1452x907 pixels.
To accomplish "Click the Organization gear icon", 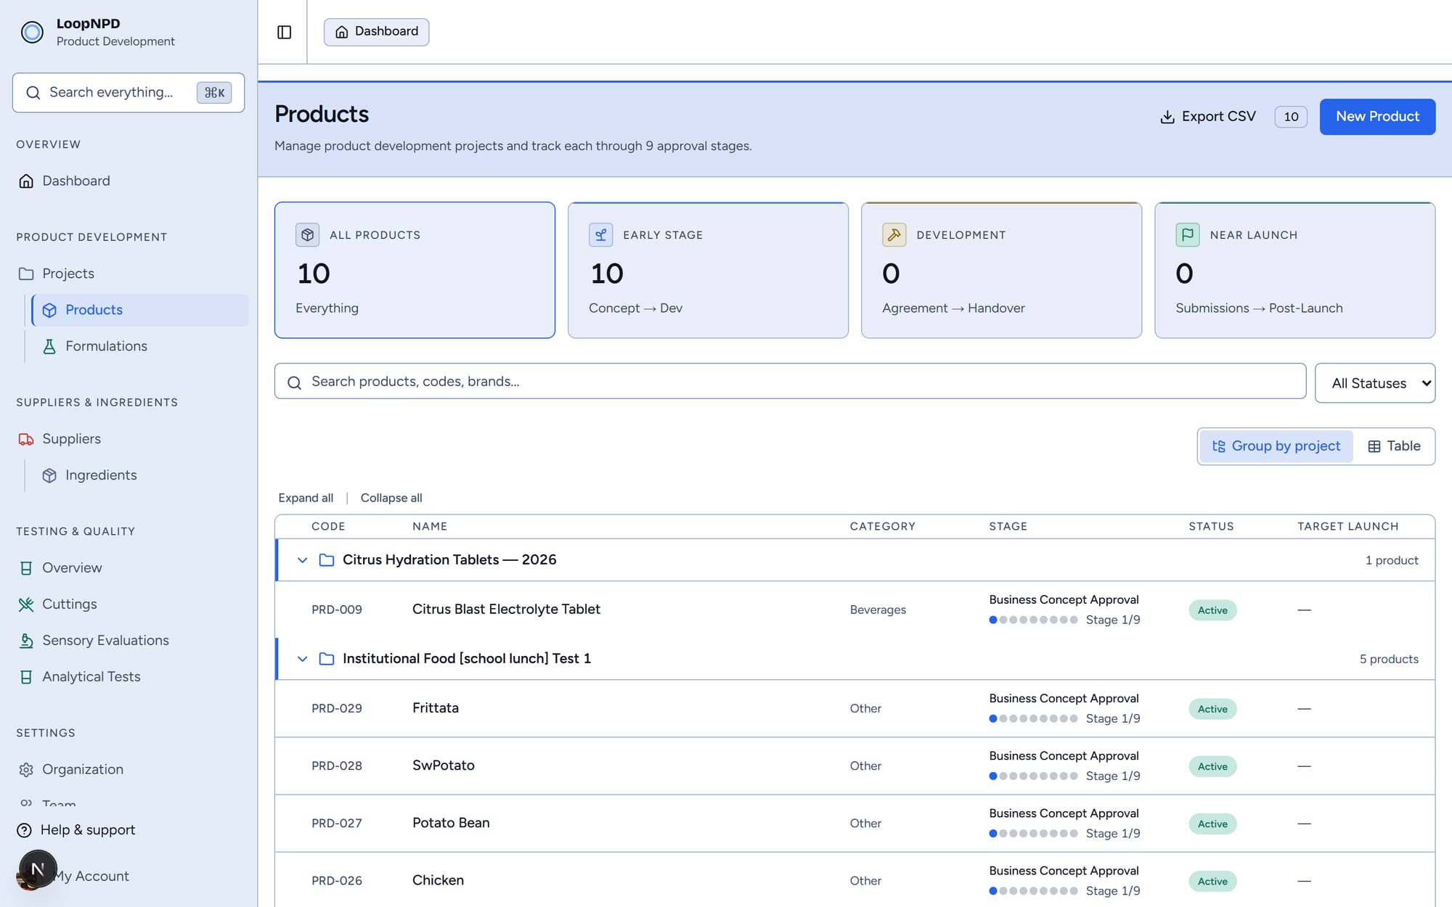I will tap(26, 770).
